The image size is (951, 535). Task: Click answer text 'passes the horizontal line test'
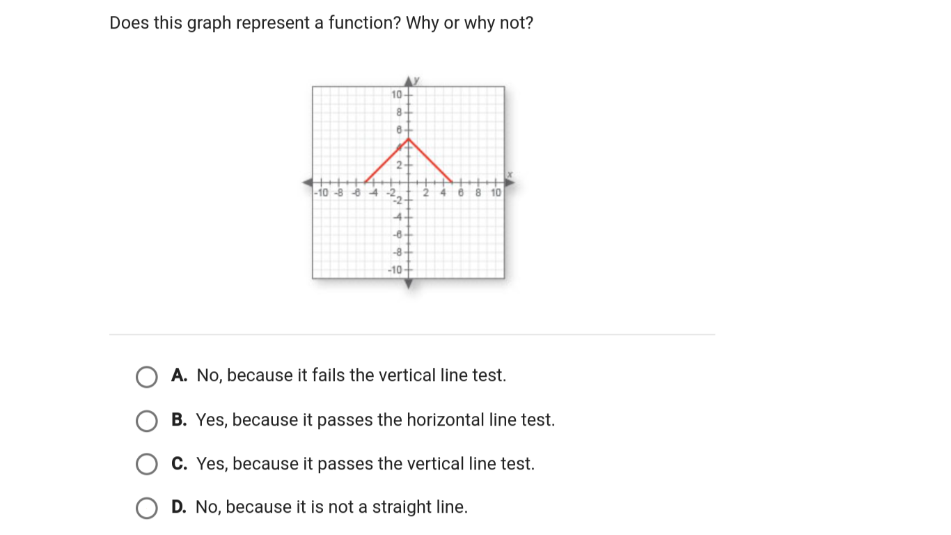pyautogui.click(x=436, y=420)
